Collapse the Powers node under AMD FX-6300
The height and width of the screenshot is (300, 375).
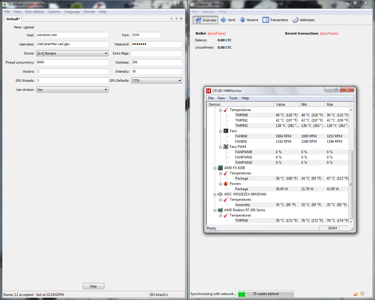pyautogui.click(x=220, y=184)
